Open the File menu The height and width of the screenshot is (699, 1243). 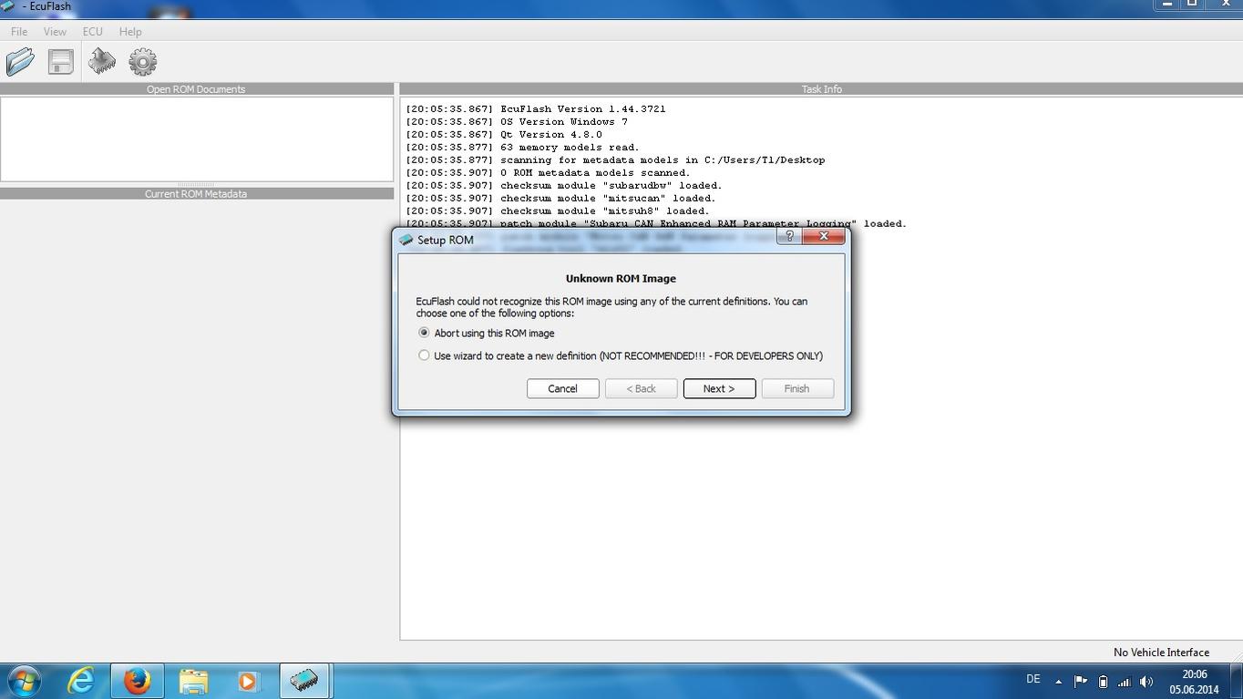pos(19,31)
